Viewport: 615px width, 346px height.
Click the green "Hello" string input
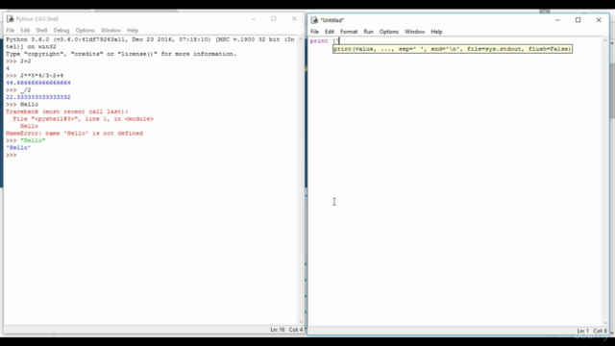pos(33,140)
